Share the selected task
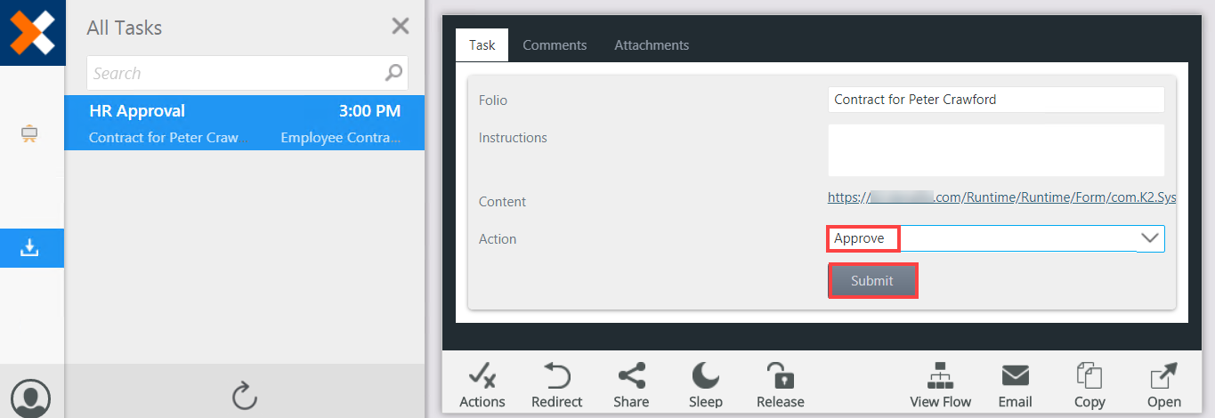This screenshot has width=1215, height=418. (x=631, y=385)
